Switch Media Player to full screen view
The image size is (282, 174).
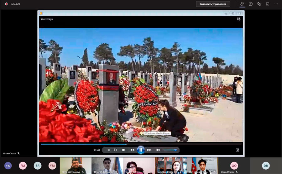(x=238, y=150)
